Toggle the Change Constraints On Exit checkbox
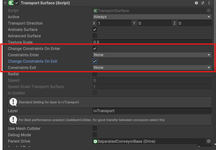 point(95,61)
